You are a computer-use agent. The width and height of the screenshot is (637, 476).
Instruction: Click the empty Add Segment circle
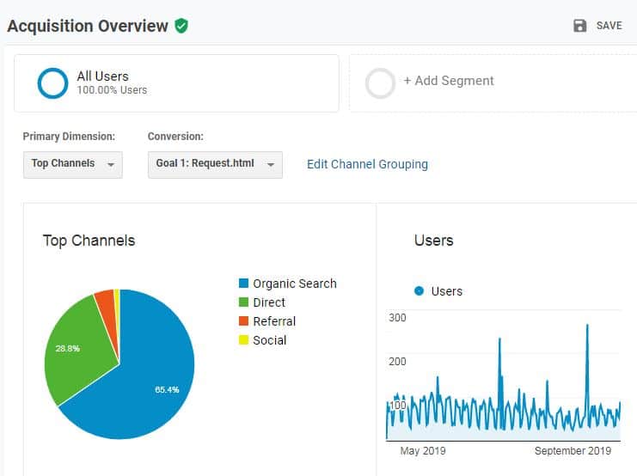(x=380, y=83)
